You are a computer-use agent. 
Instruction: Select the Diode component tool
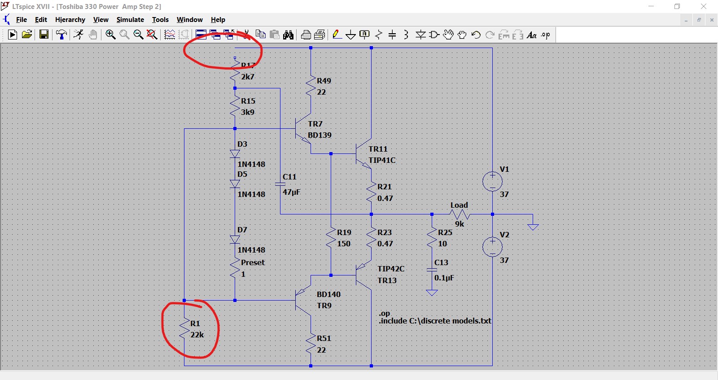pos(420,35)
